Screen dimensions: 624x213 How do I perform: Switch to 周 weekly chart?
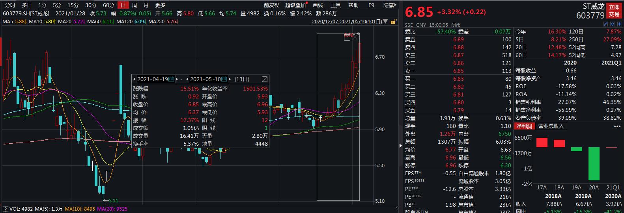click(135, 5)
